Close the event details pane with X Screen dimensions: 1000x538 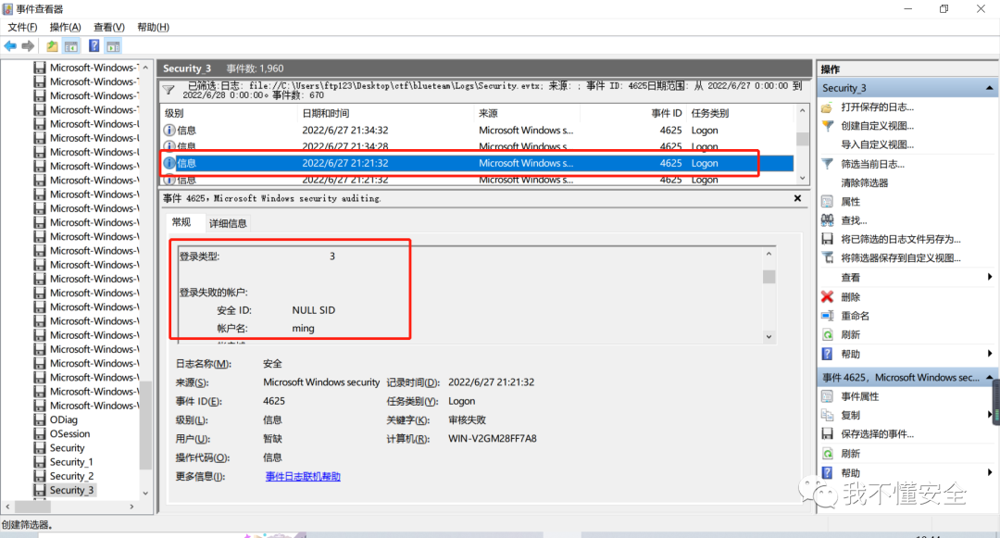click(x=797, y=198)
